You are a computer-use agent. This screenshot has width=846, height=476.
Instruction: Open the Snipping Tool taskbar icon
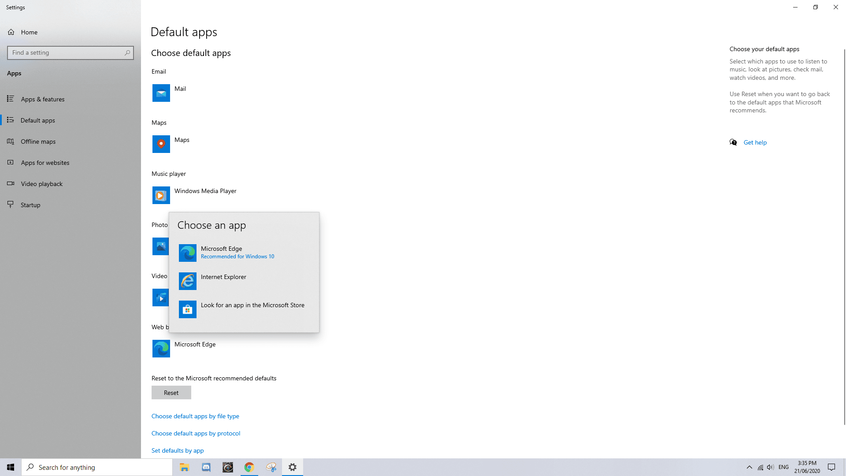pos(271,467)
